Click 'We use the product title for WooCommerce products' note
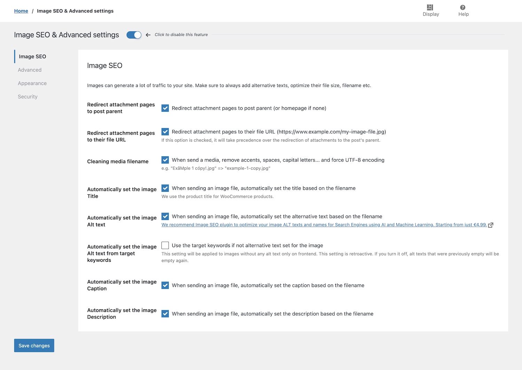522x370 pixels. 217,197
